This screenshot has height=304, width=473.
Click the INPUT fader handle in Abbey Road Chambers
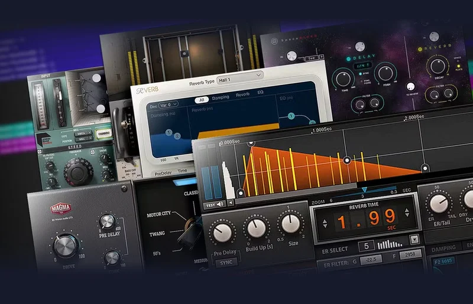[60, 97]
